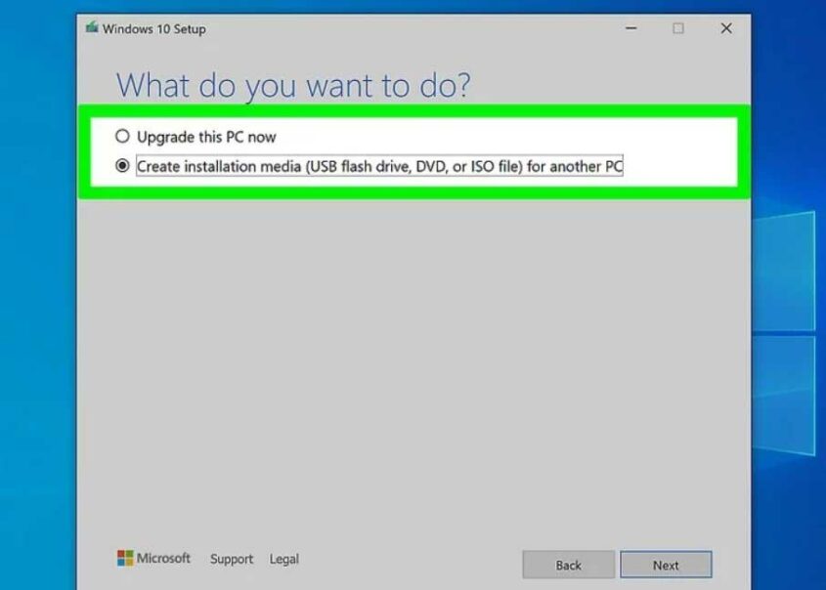Screen dimensions: 826x590
Task: Click the Next button
Action: tap(666, 565)
